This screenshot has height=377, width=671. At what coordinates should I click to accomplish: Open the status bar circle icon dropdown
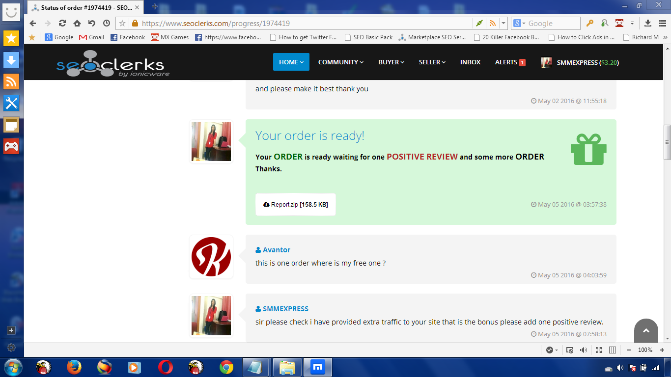click(x=552, y=350)
